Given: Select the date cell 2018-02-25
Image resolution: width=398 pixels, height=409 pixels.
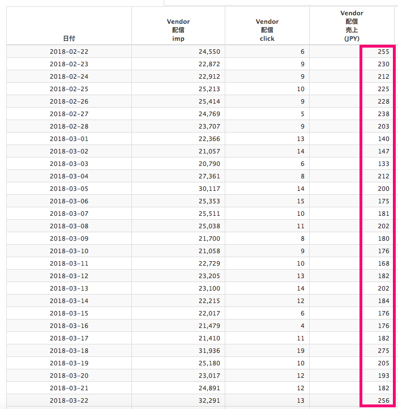Looking at the screenshot, I should coord(69,89).
